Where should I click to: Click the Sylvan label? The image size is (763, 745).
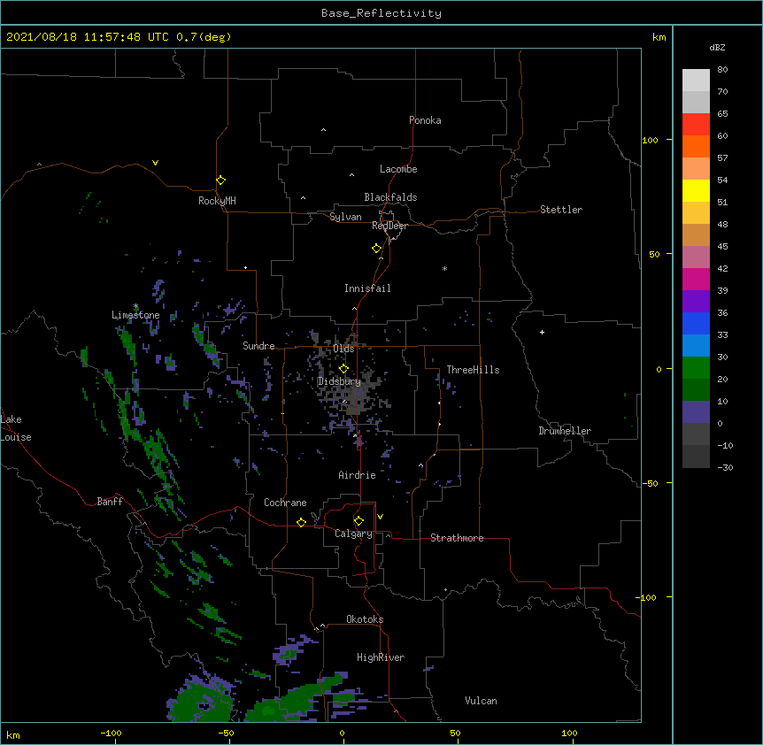345,217
